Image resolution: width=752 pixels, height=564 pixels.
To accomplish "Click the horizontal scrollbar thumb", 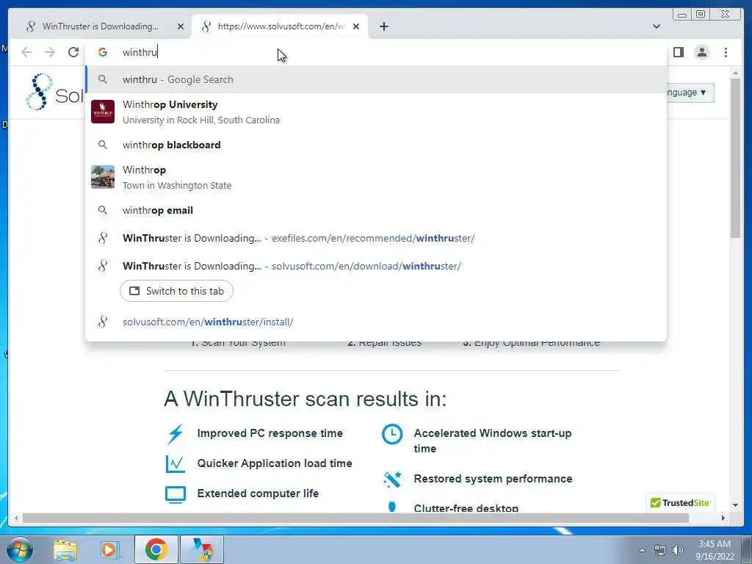I will [355, 518].
